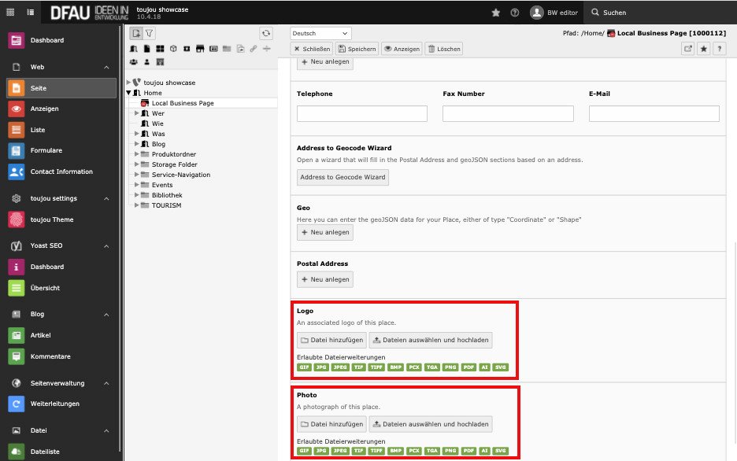Select the user group icon in tree toolbar
This screenshot has height=461, width=737.
pos(134,62)
